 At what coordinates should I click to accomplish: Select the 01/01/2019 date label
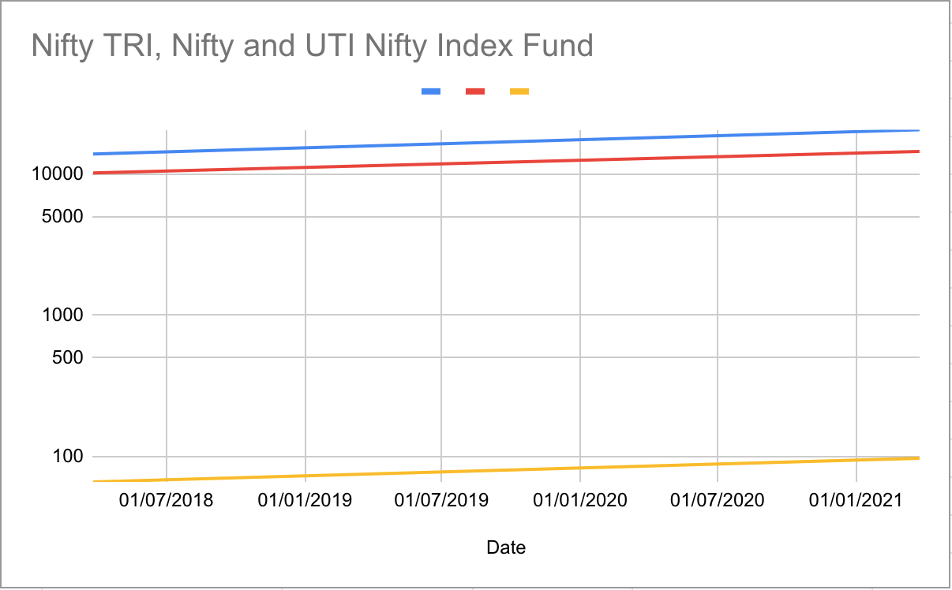(305, 501)
